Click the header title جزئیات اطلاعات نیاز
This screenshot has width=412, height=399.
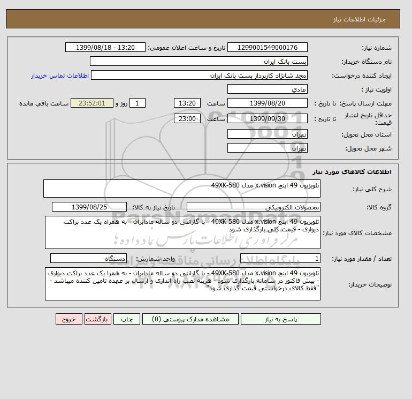click(359, 19)
